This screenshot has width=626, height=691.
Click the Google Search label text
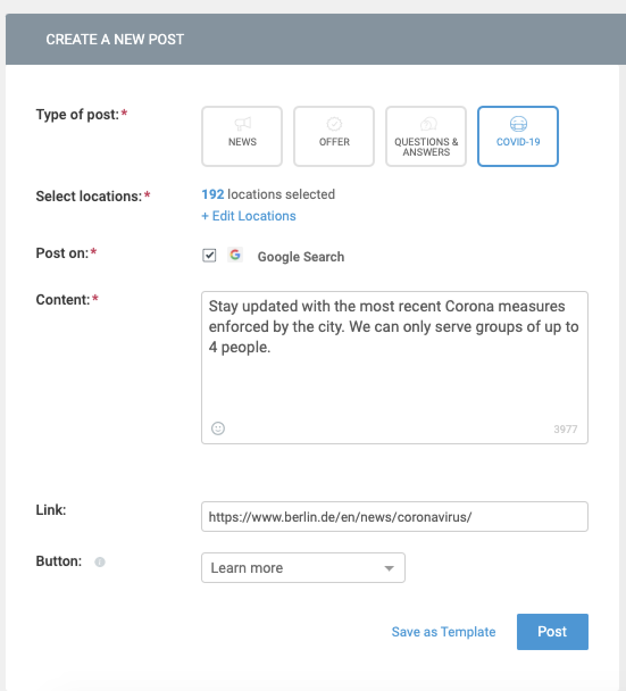click(x=301, y=257)
